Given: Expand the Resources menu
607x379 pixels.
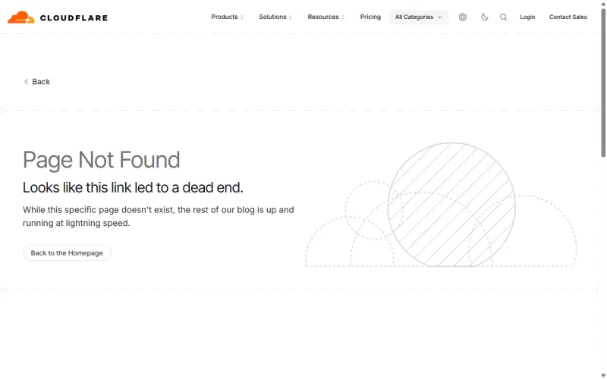Looking at the screenshot, I should pos(326,17).
